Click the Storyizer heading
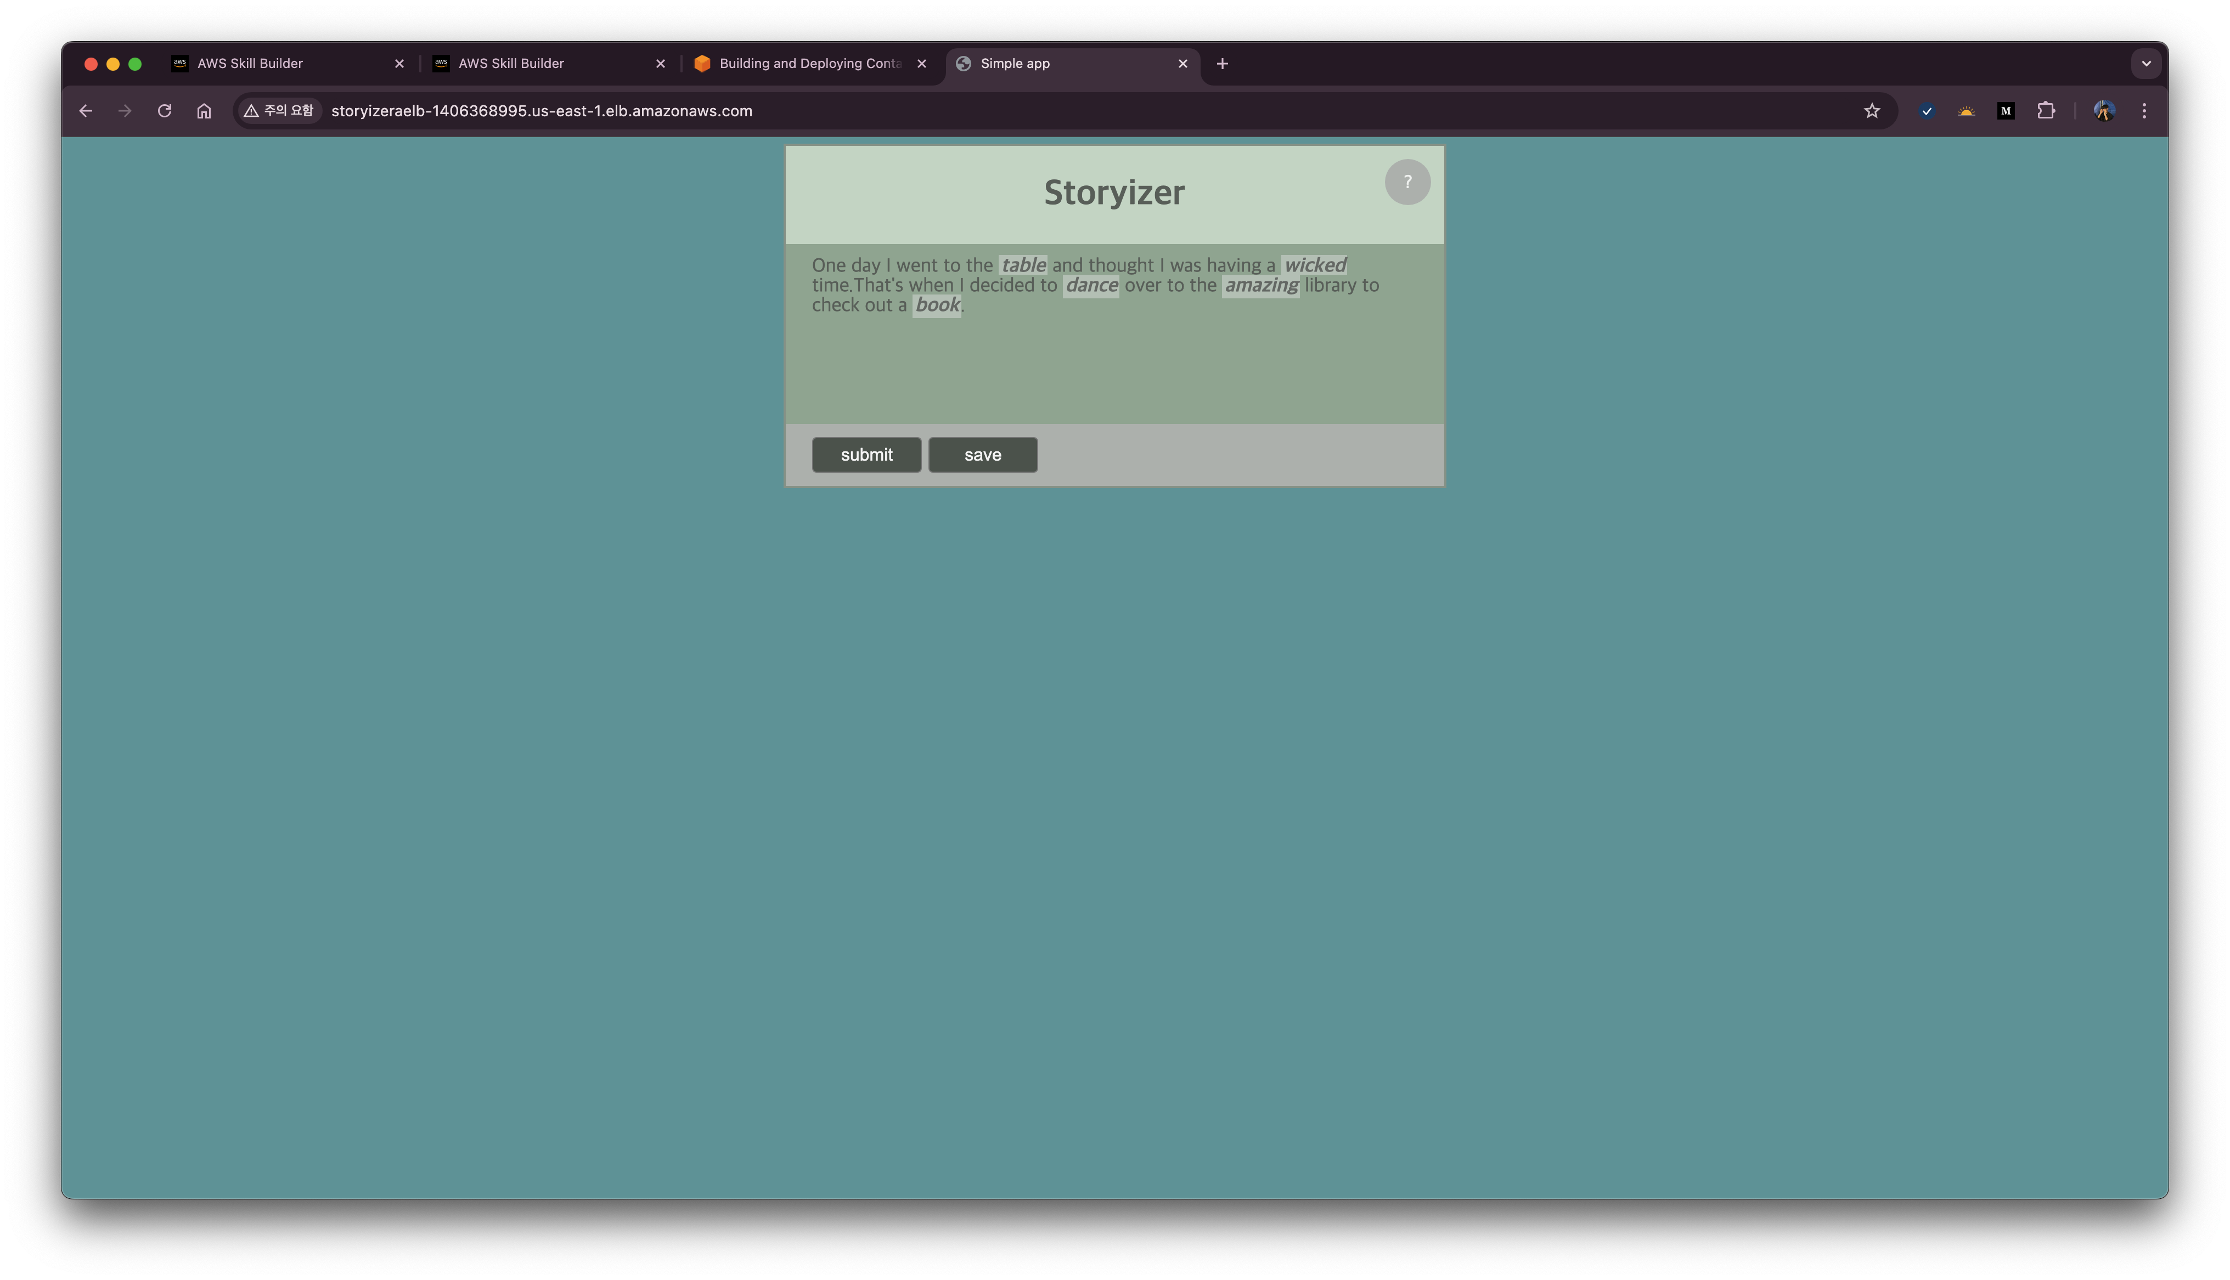Screen dimensions: 2230x1280 1114,192
